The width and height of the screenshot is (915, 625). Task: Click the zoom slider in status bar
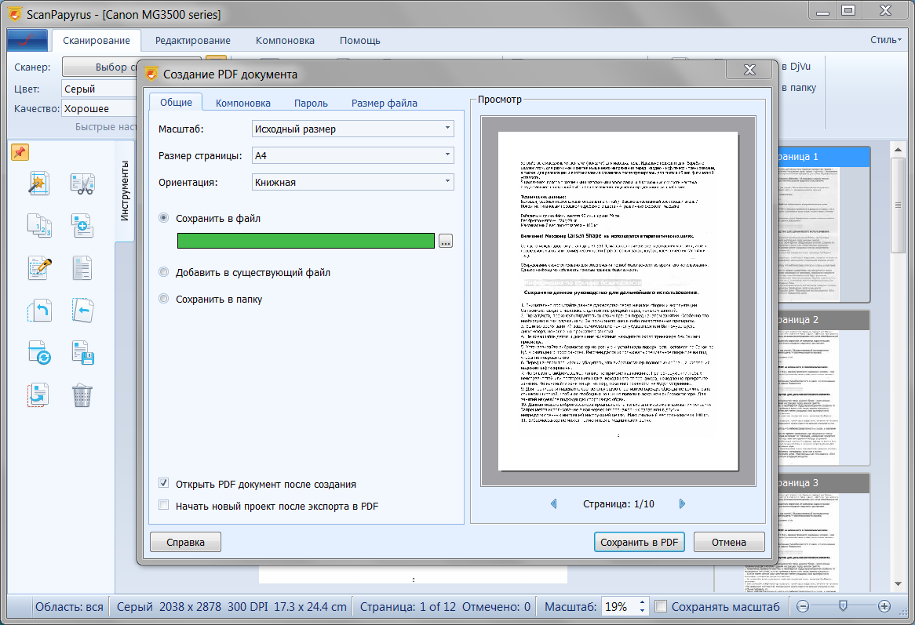pyautogui.click(x=843, y=606)
